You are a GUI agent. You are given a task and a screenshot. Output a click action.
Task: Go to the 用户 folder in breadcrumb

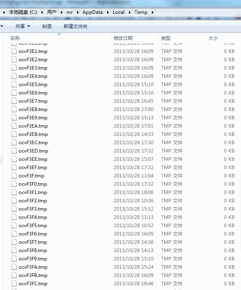[51, 12]
